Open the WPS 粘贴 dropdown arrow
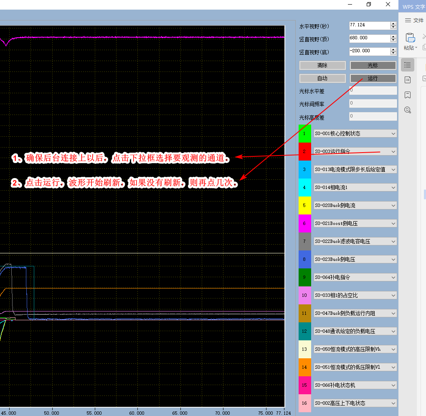 416,48
